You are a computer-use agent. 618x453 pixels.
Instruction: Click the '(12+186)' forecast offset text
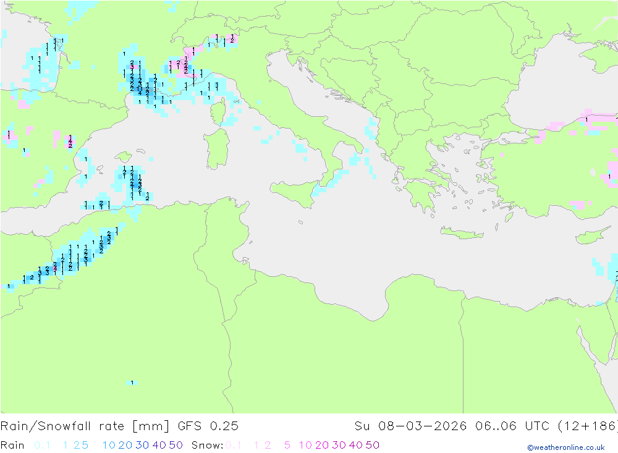587,426
